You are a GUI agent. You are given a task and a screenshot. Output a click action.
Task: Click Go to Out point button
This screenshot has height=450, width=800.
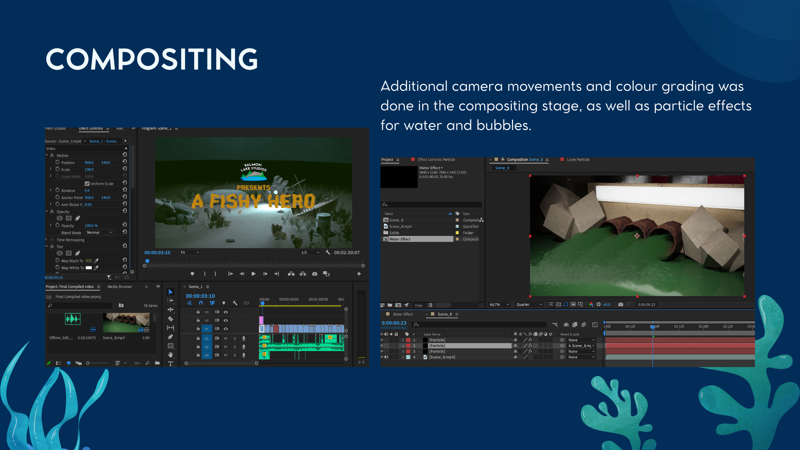277,274
